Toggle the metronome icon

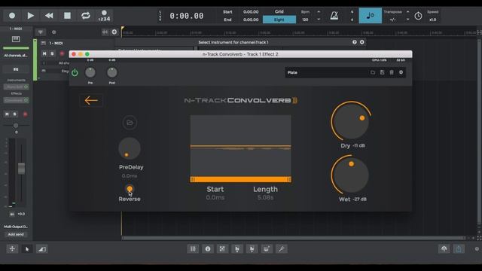[x=334, y=16]
